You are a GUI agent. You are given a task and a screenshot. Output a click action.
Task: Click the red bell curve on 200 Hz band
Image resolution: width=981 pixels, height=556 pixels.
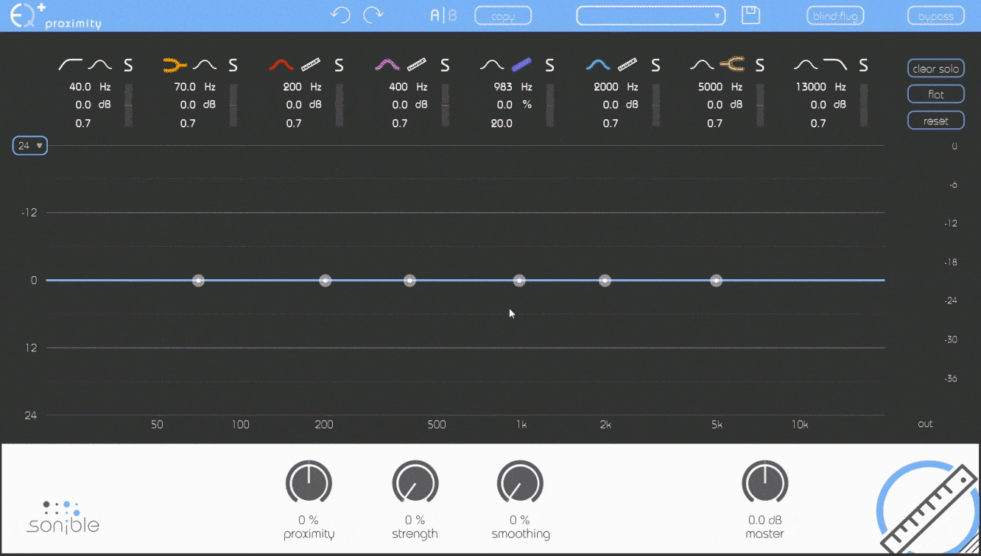pyautogui.click(x=281, y=65)
